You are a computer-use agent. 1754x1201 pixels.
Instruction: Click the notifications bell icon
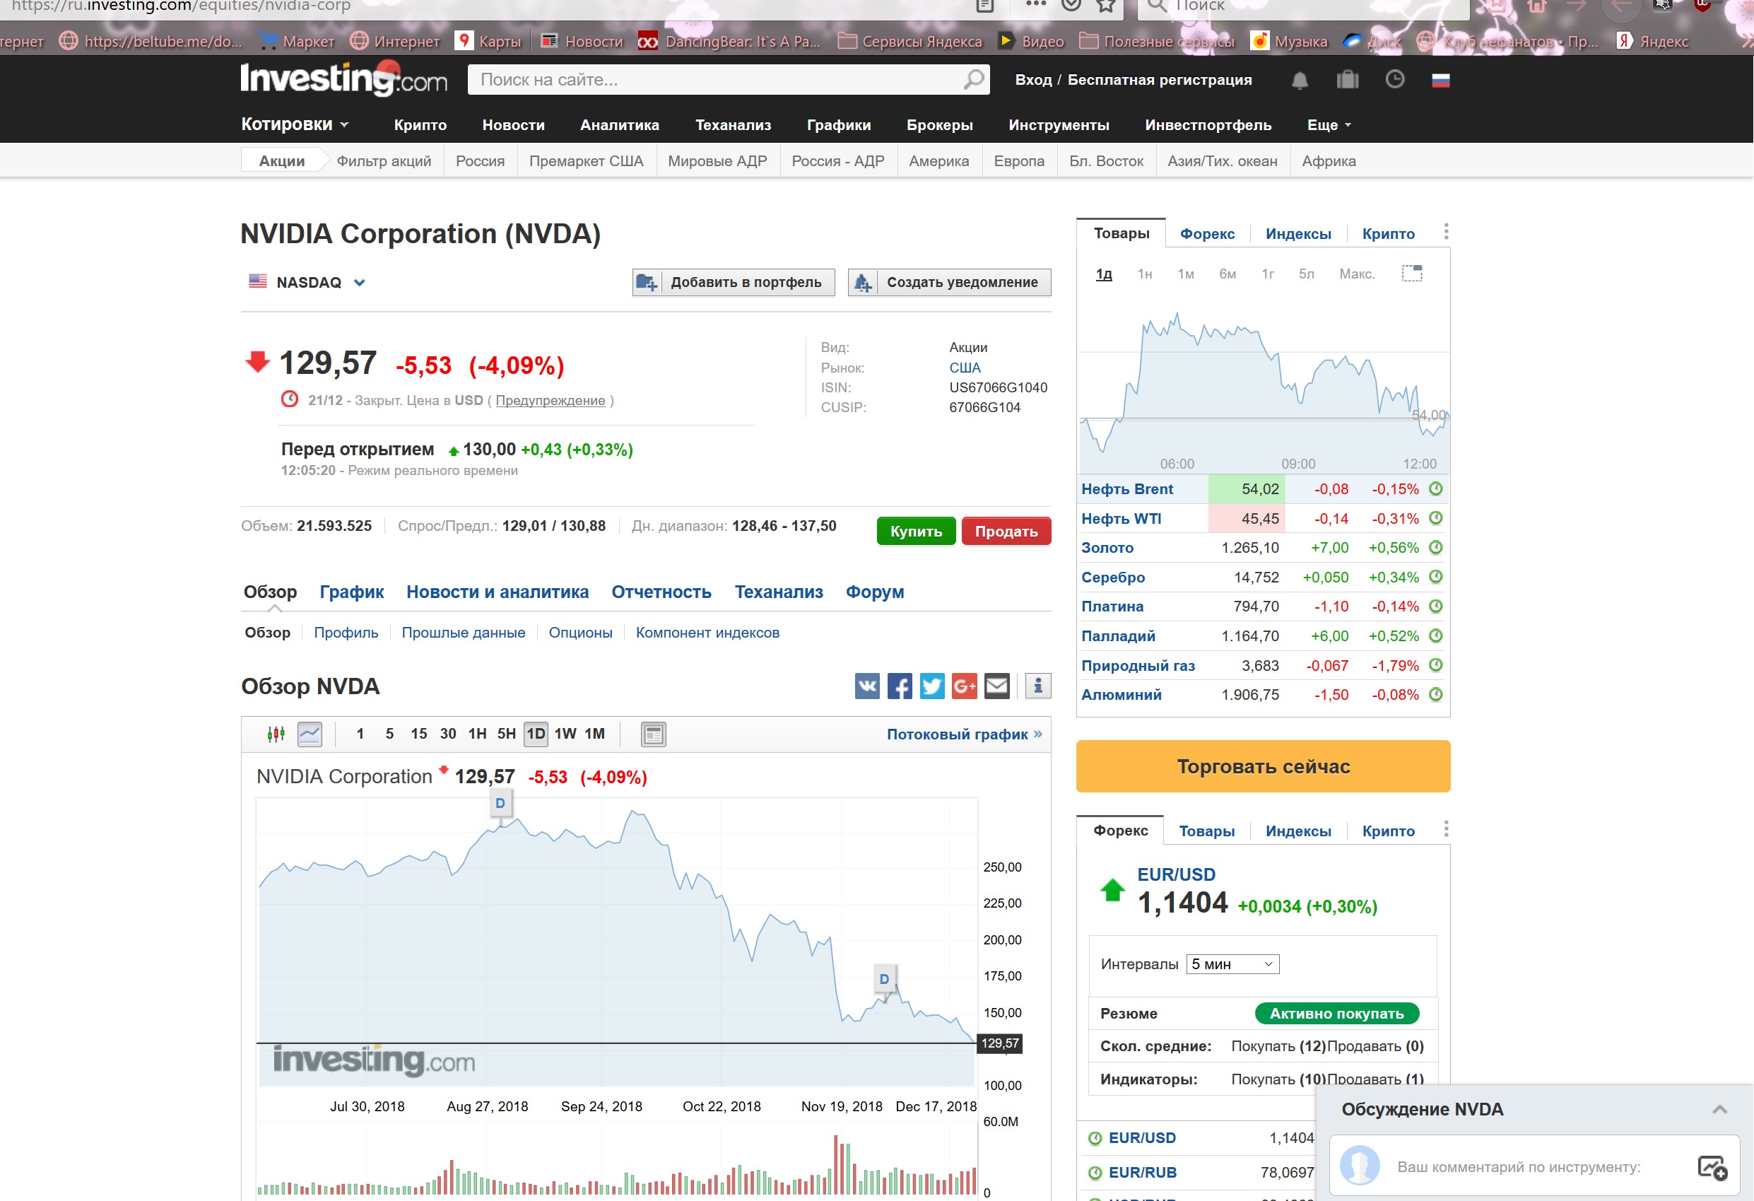[1299, 80]
